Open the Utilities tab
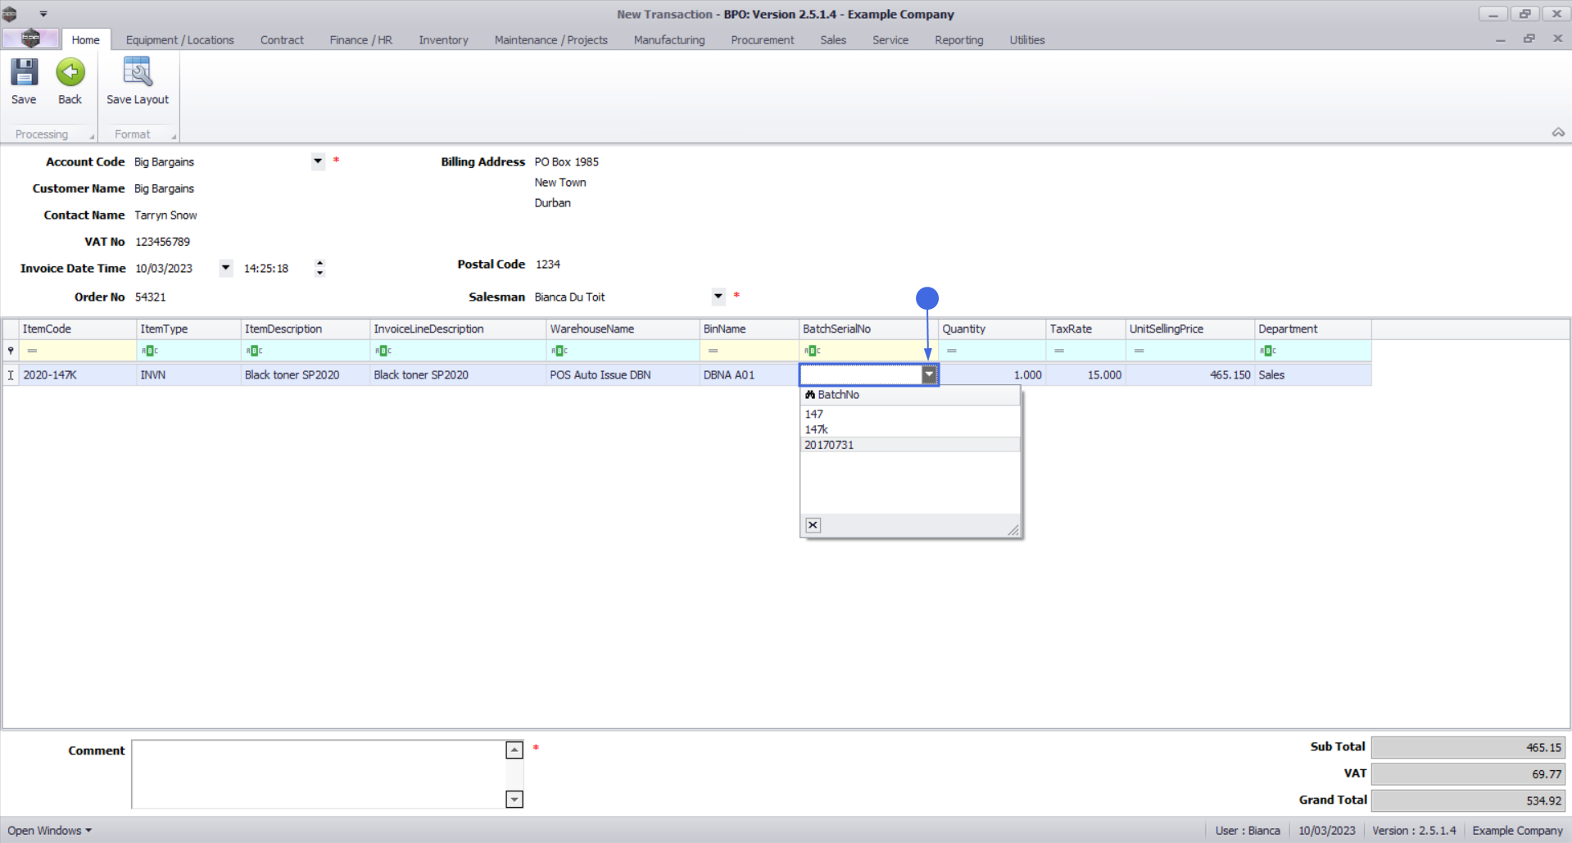The image size is (1572, 843). coord(1026,39)
